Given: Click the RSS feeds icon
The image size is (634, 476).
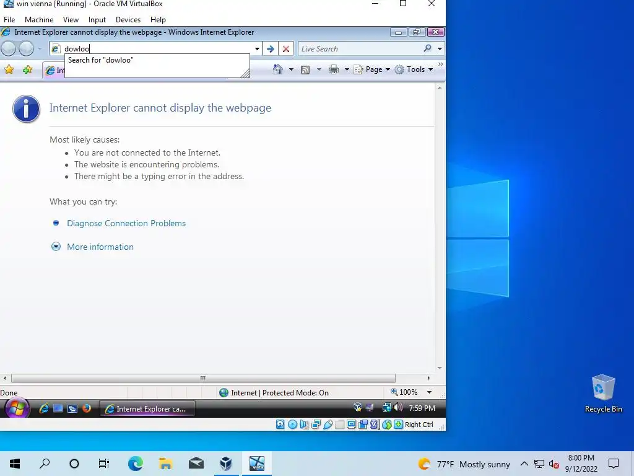Looking at the screenshot, I should click(305, 69).
